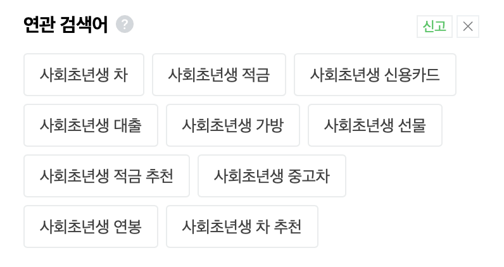504x267 pixels.
Task: Open the gift (선물) keyword suggestion
Action: pyautogui.click(x=375, y=125)
